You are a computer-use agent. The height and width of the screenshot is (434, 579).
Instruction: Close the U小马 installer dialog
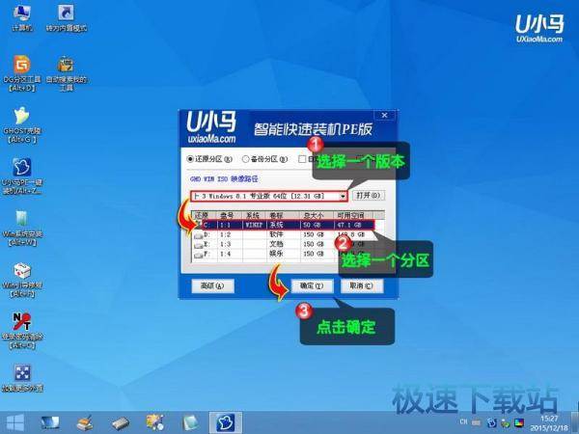click(x=384, y=115)
